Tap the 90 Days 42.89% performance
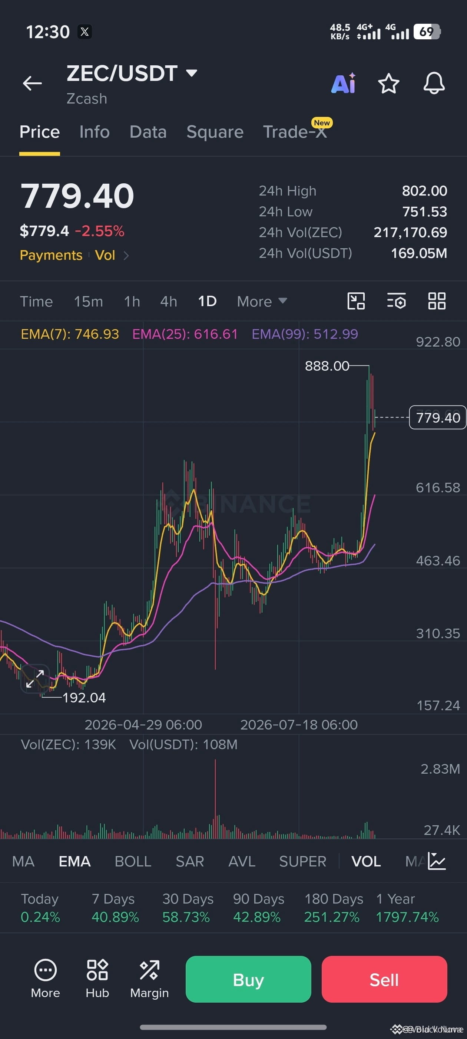This screenshot has width=467, height=1039. pos(258,908)
